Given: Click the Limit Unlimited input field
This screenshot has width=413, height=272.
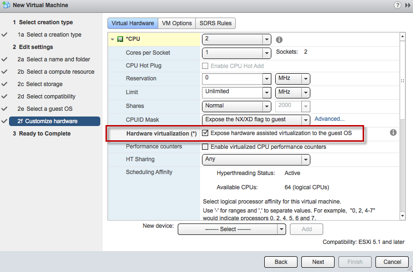Looking at the screenshot, I should (x=232, y=93).
